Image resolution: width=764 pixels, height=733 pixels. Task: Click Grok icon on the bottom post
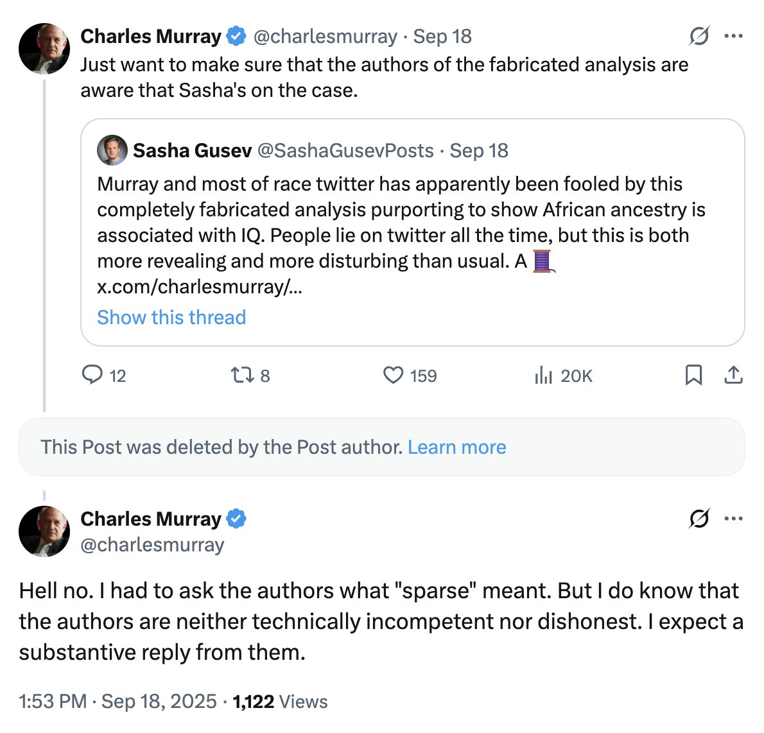[x=699, y=518]
